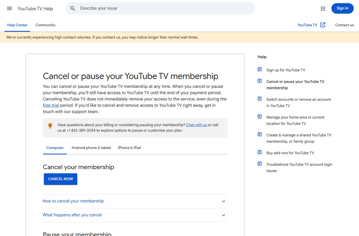Open Buy add-ons for YouTube TV article
Image resolution: width=359 pixels, height=236 pixels.
tap(290, 153)
